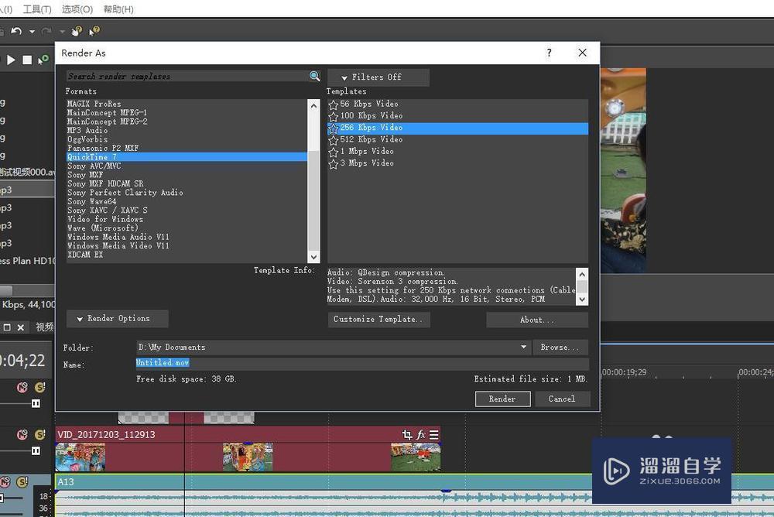Click the Undo arrow in toolbar
Image resolution: width=774 pixels, height=517 pixels.
[x=16, y=31]
